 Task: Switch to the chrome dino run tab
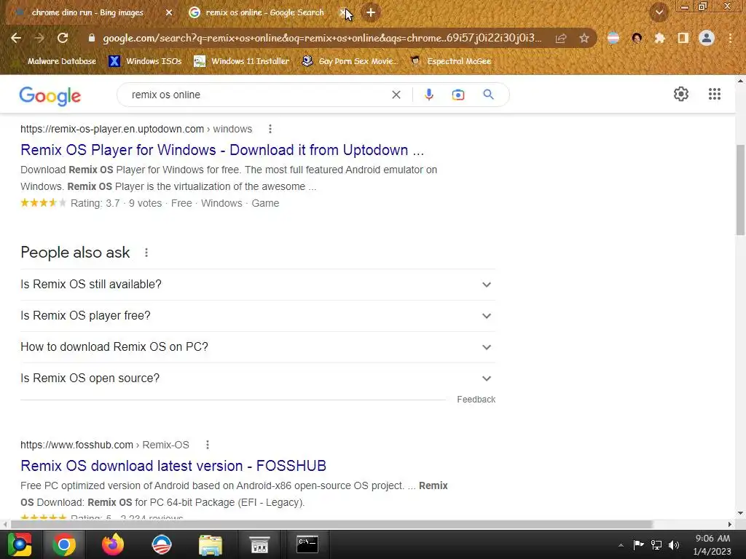[87, 12]
